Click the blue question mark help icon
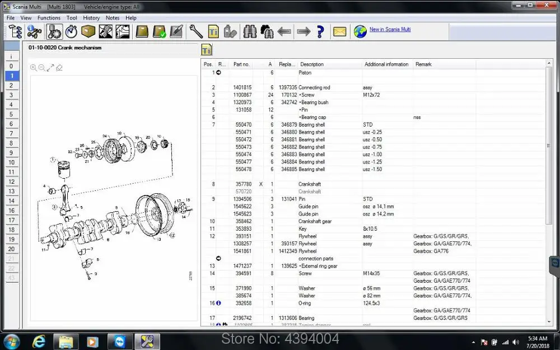The height and width of the screenshot is (350, 560). (x=320, y=31)
